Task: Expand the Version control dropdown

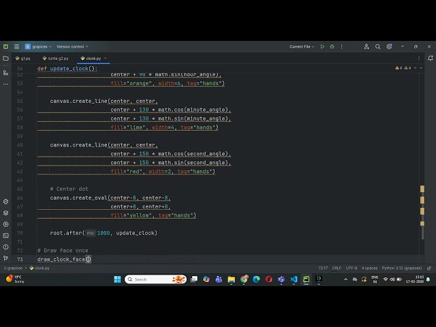Action: pyautogui.click(x=72, y=47)
